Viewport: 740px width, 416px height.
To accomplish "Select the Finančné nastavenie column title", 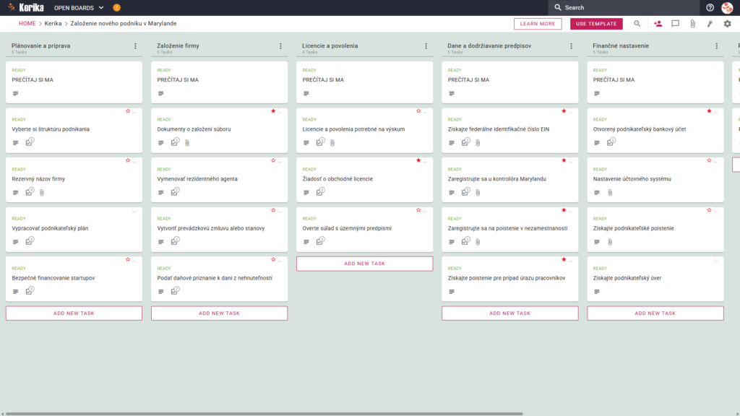I will pos(621,45).
